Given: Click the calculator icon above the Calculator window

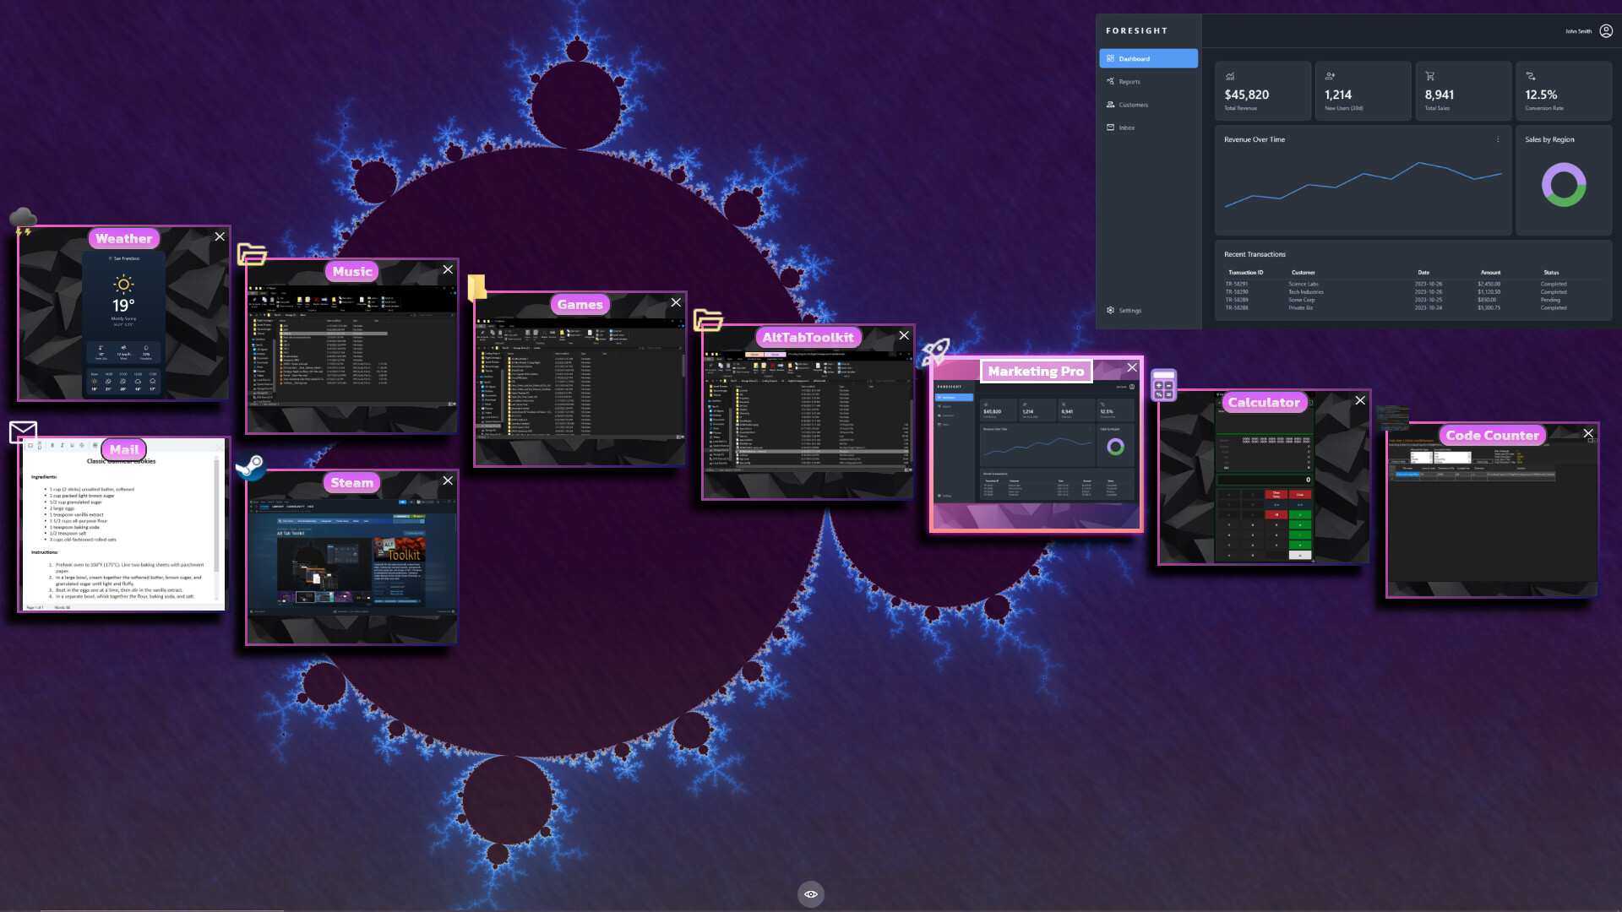Looking at the screenshot, I should (x=1162, y=384).
